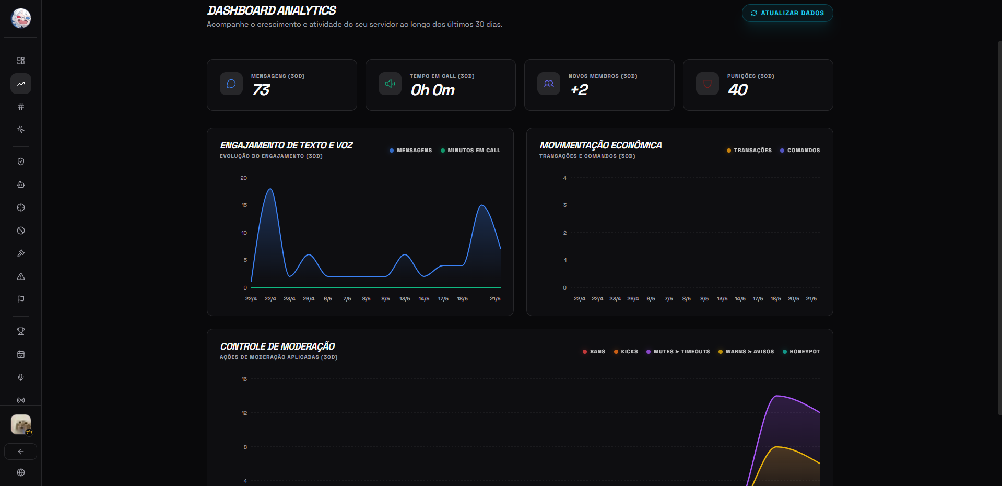The height and width of the screenshot is (486, 1002).
Task: Click the chat bubble icon in Mensagens card
Action: point(231,84)
